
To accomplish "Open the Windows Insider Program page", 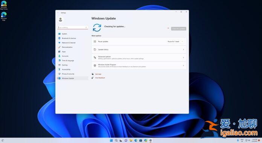I will click(139, 65).
